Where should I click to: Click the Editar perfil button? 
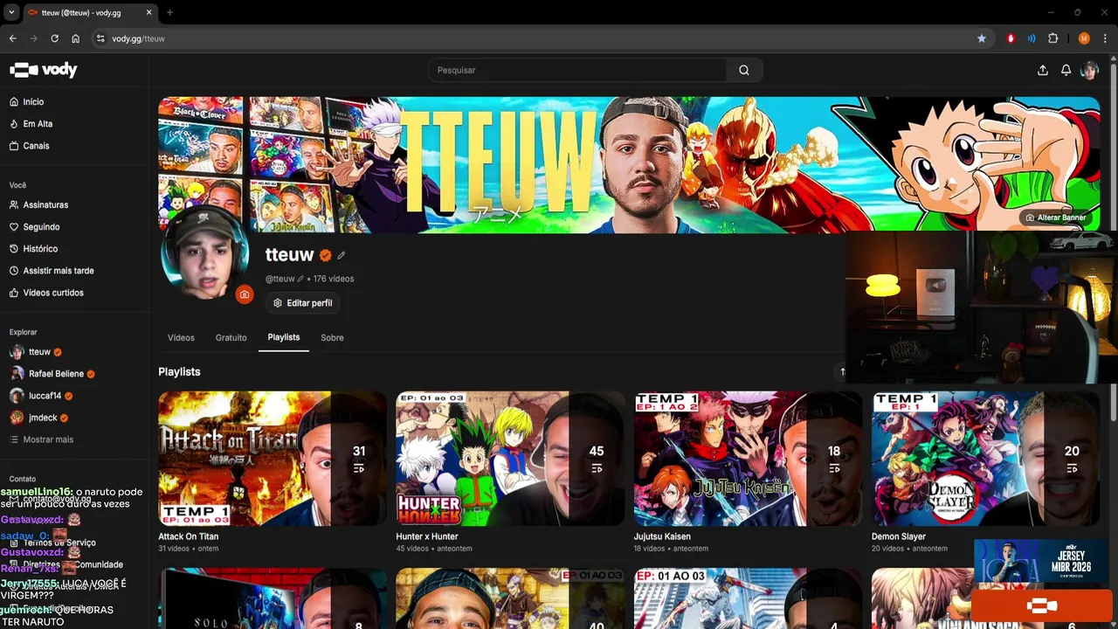tap(303, 303)
